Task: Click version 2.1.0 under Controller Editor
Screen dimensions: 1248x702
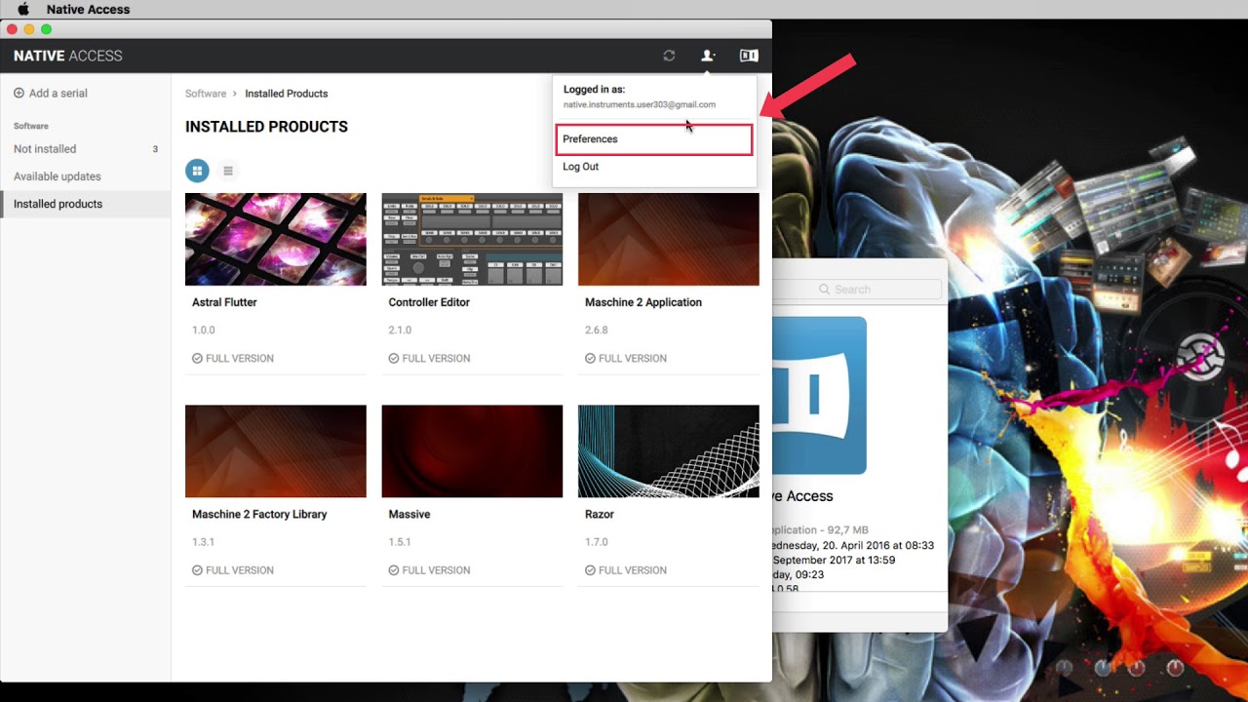Action: [x=400, y=331]
